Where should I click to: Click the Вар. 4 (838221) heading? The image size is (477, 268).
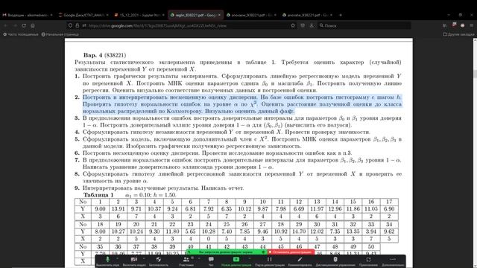tap(104, 55)
